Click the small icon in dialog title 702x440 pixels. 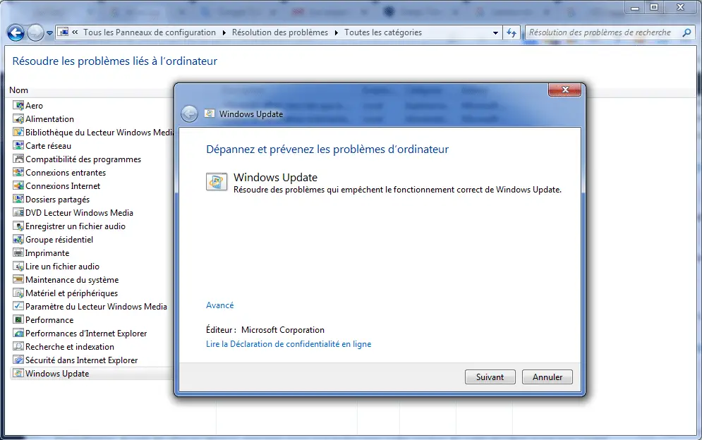[209, 114]
